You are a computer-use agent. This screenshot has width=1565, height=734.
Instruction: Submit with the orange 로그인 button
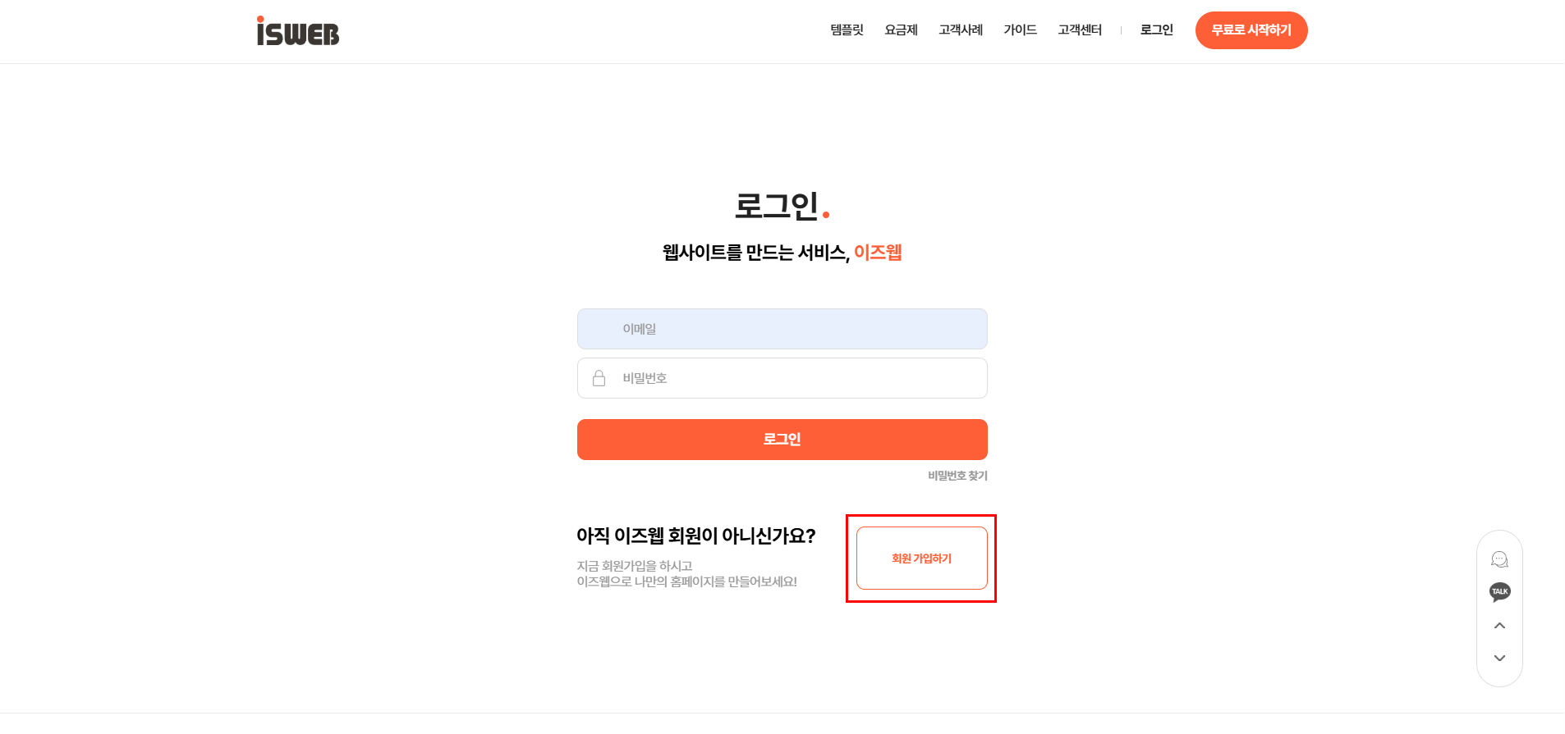point(782,440)
